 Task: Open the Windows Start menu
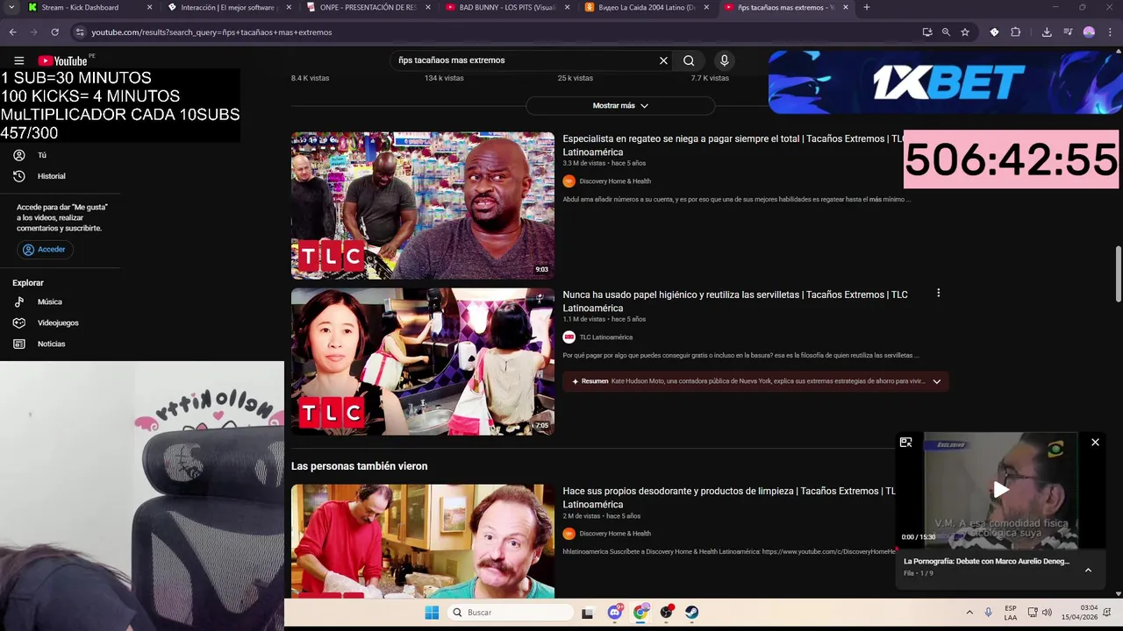click(x=432, y=613)
